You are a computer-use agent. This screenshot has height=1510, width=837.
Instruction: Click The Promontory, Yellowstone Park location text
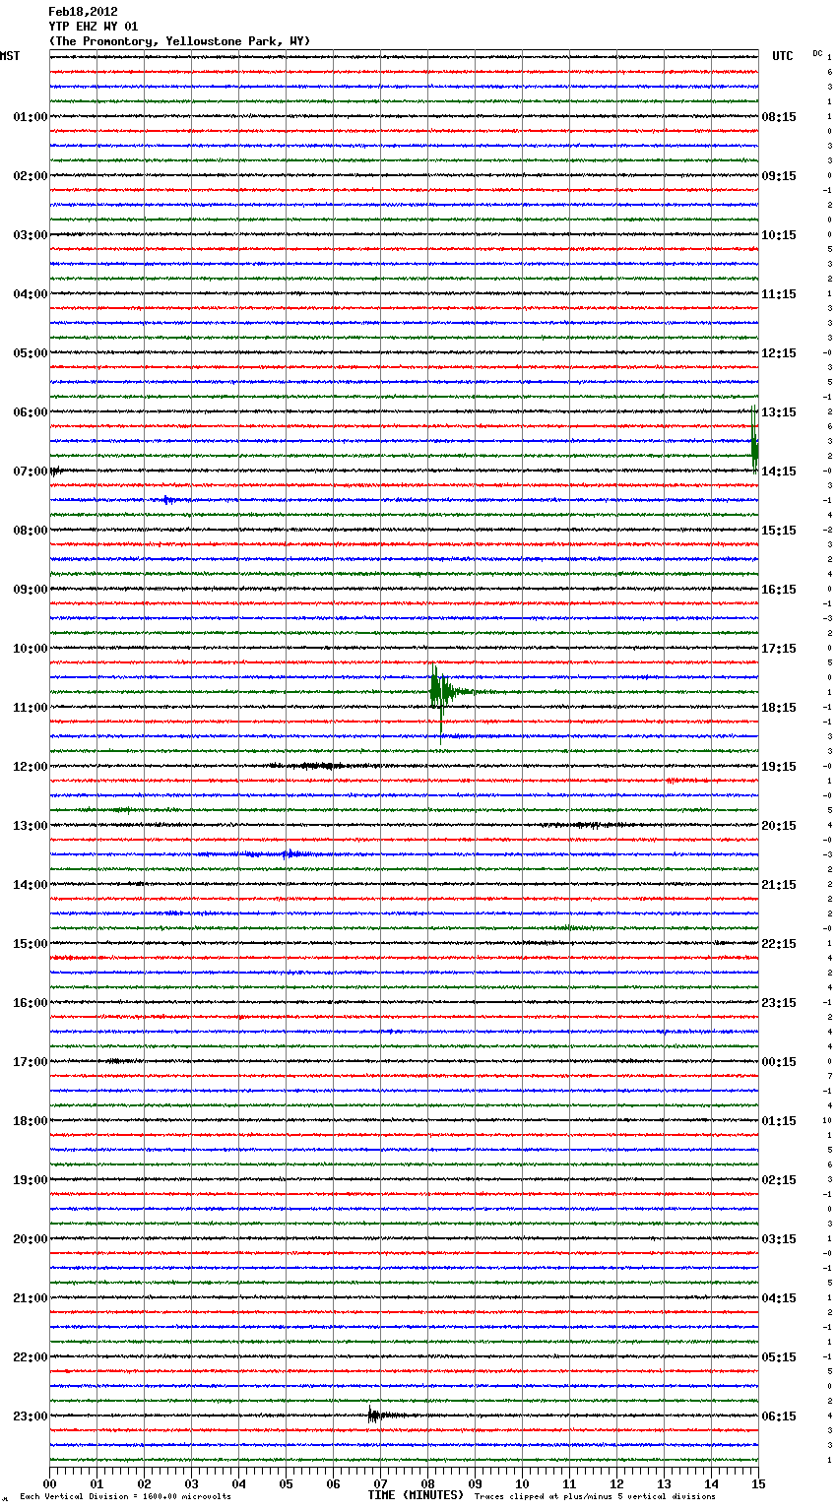tap(179, 41)
